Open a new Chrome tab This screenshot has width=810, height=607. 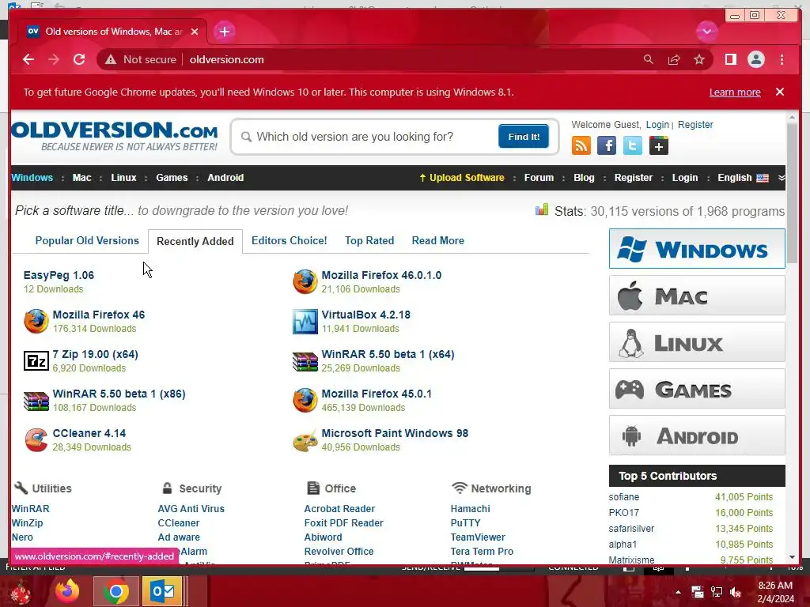click(224, 32)
